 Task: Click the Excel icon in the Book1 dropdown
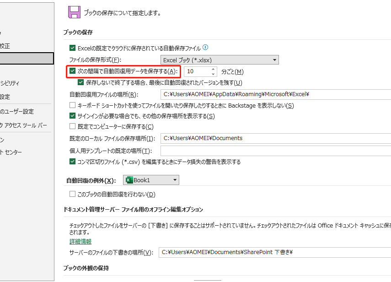coord(129,180)
